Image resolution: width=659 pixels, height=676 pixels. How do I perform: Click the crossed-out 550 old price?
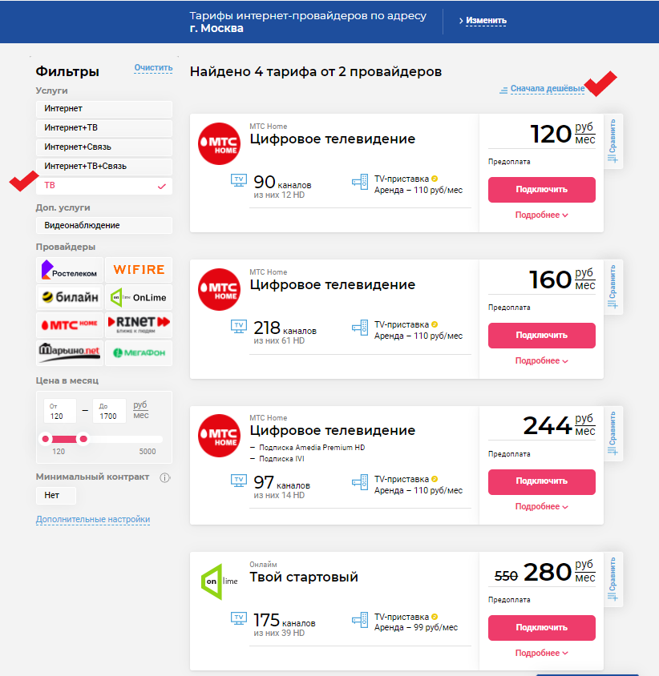(x=506, y=576)
